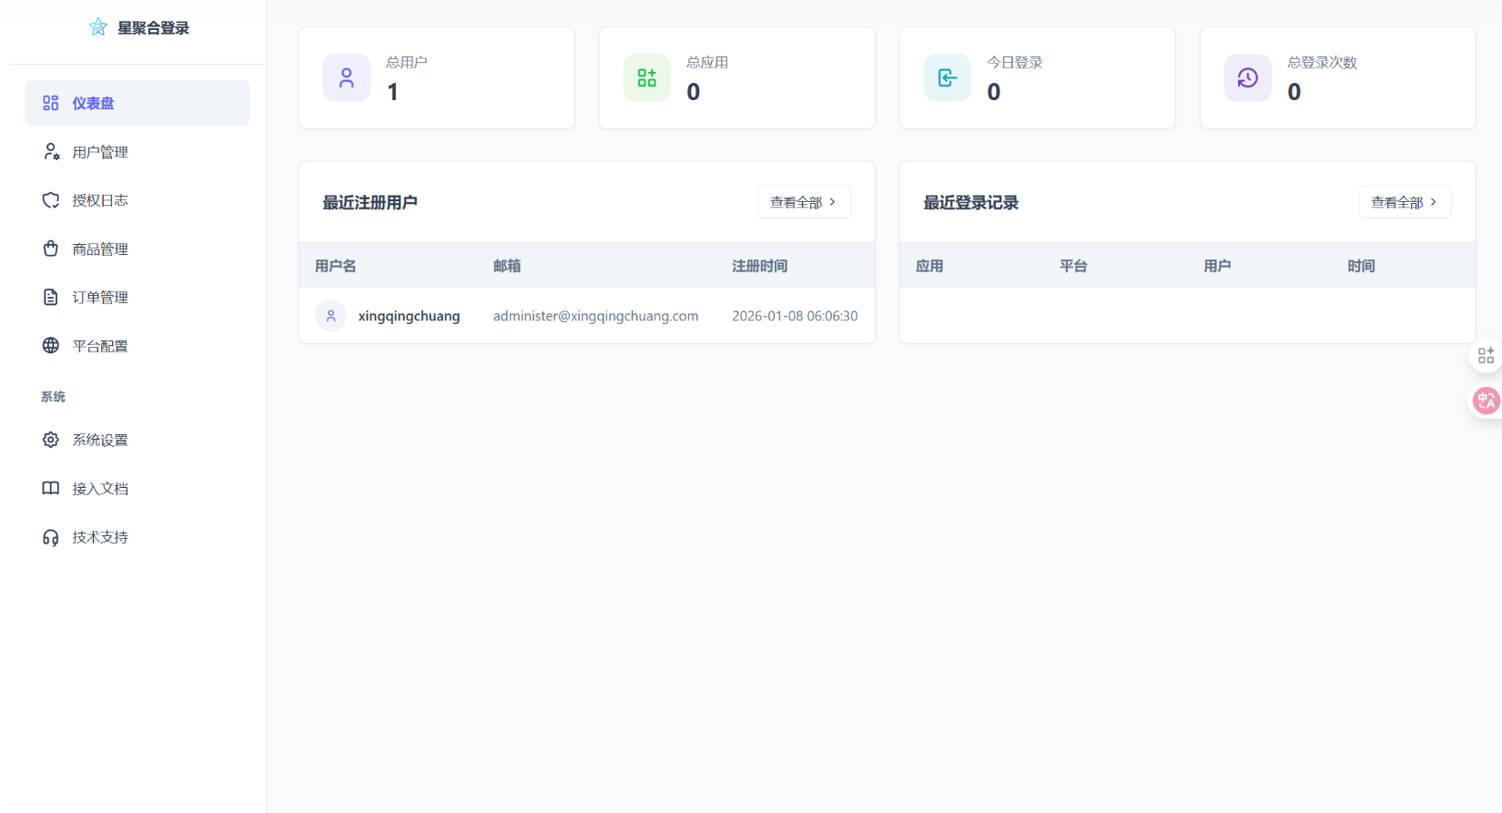This screenshot has width=1502, height=813.
Task: Open the floating grid-plus widget button
Action: [x=1486, y=355]
